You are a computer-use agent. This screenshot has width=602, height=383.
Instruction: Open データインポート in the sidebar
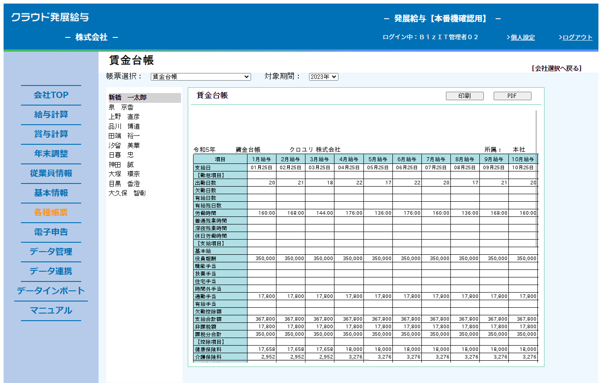51,291
